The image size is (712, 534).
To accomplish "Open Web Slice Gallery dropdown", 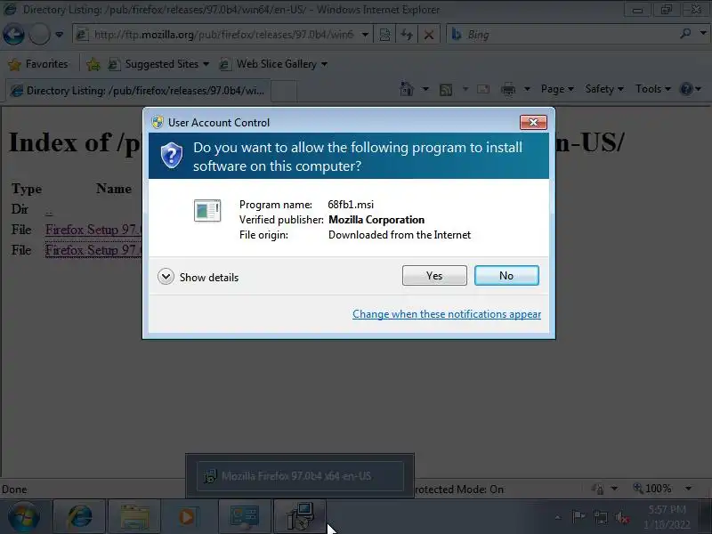I will coord(273,64).
